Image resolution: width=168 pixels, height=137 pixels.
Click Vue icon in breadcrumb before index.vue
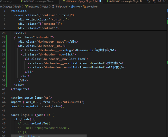pyautogui.click(x=27, y=6)
